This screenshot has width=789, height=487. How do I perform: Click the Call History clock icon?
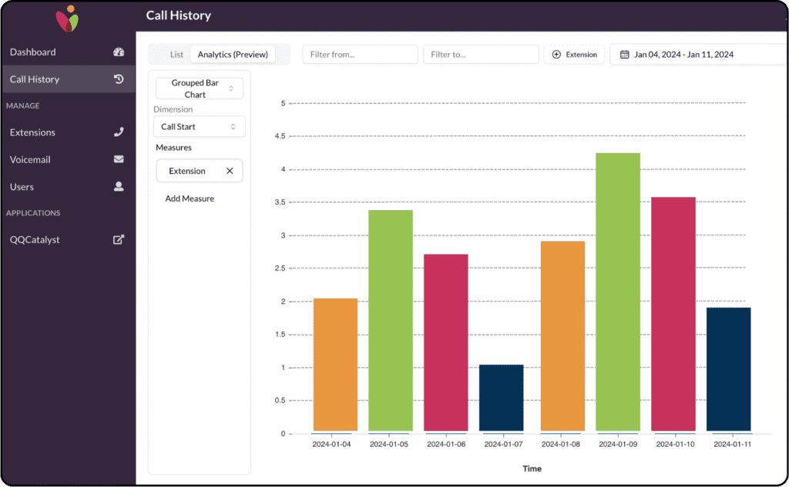119,79
